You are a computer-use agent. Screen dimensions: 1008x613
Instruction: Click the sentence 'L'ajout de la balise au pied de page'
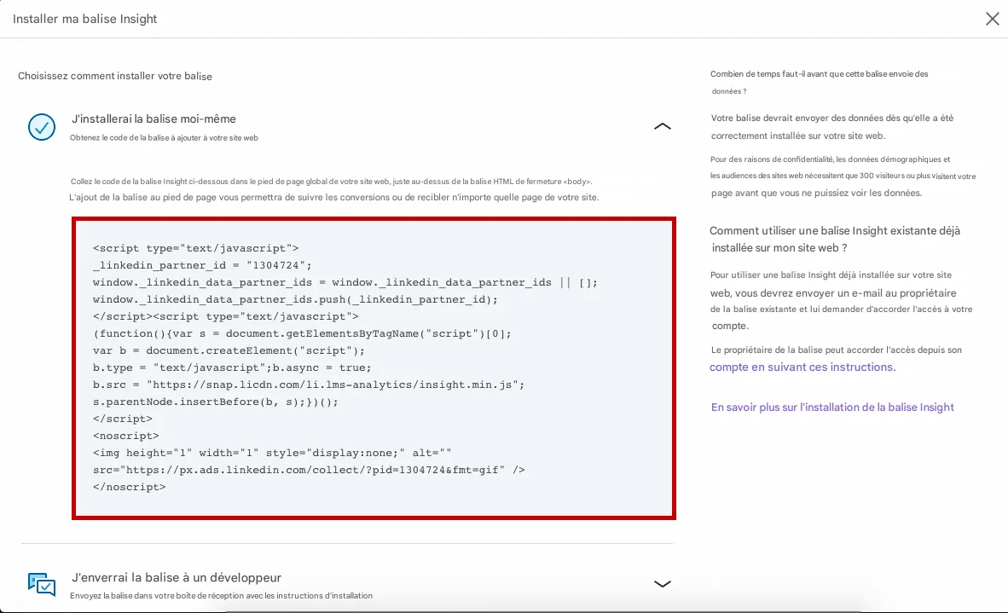click(x=333, y=197)
